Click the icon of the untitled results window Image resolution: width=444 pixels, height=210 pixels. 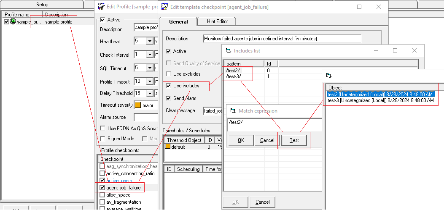tap(328, 75)
